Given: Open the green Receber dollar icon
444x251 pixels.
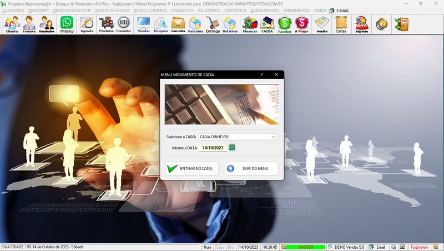Looking at the screenshot, I should tap(285, 24).
